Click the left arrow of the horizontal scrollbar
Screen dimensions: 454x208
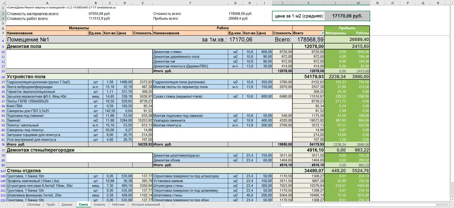pos(278,205)
